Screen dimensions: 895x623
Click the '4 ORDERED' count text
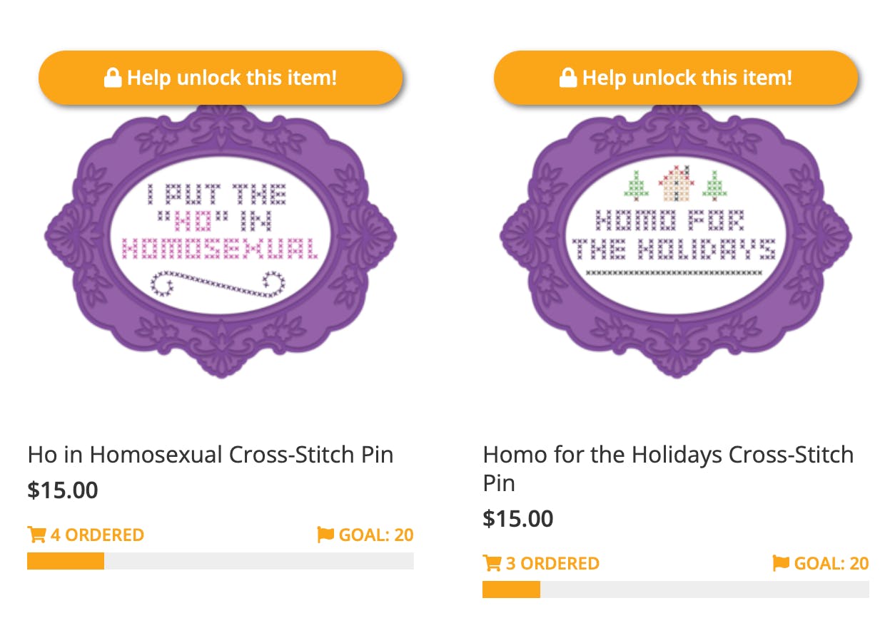click(x=97, y=535)
